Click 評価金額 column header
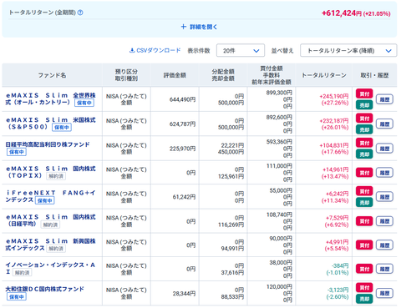The image size is (401, 308). [175, 75]
